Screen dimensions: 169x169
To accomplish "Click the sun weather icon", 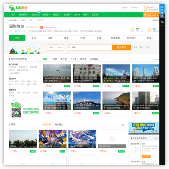I will [x=11, y=31].
